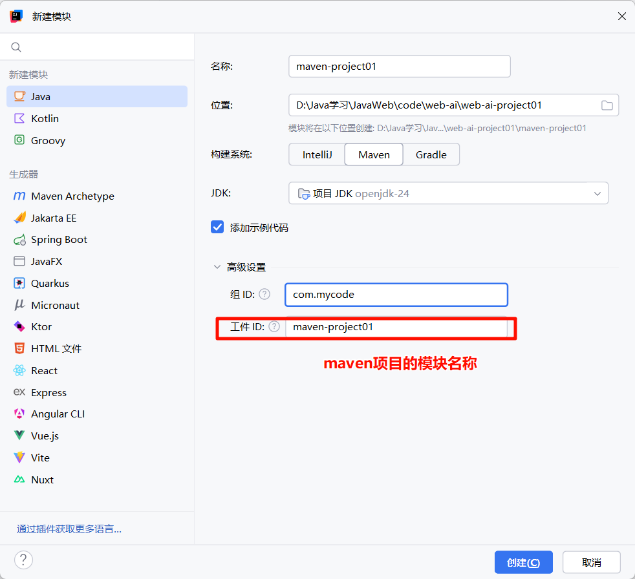Focus the 工件 ID text field
This screenshot has height=579, width=635.
(x=396, y=327)
